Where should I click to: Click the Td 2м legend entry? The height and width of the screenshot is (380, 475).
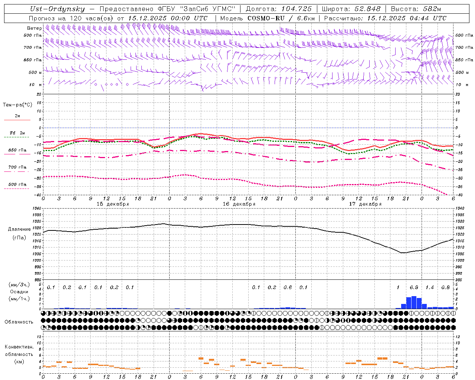[x=17, y=133]
